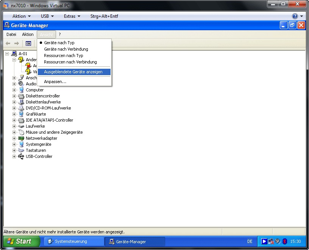Screen dimensions: 309x250
Task: Open the Aktion menu in Geräte-Manager
Action: pyautogui.click(x=28, y=34)
